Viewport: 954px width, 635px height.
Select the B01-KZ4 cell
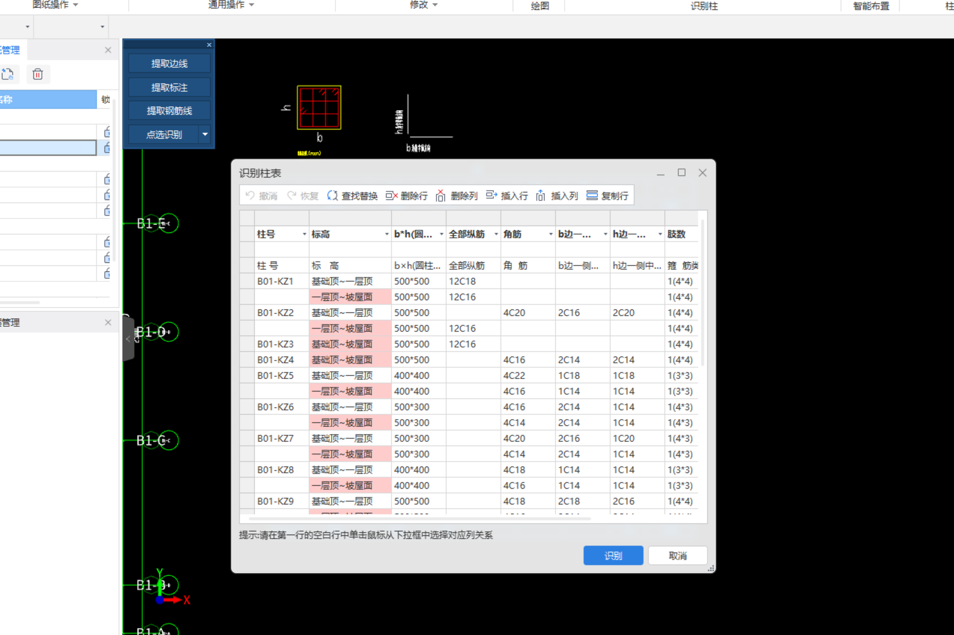point(282,360)
